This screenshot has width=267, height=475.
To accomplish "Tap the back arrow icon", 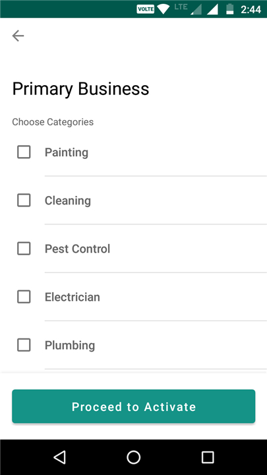I will point(18,36).
